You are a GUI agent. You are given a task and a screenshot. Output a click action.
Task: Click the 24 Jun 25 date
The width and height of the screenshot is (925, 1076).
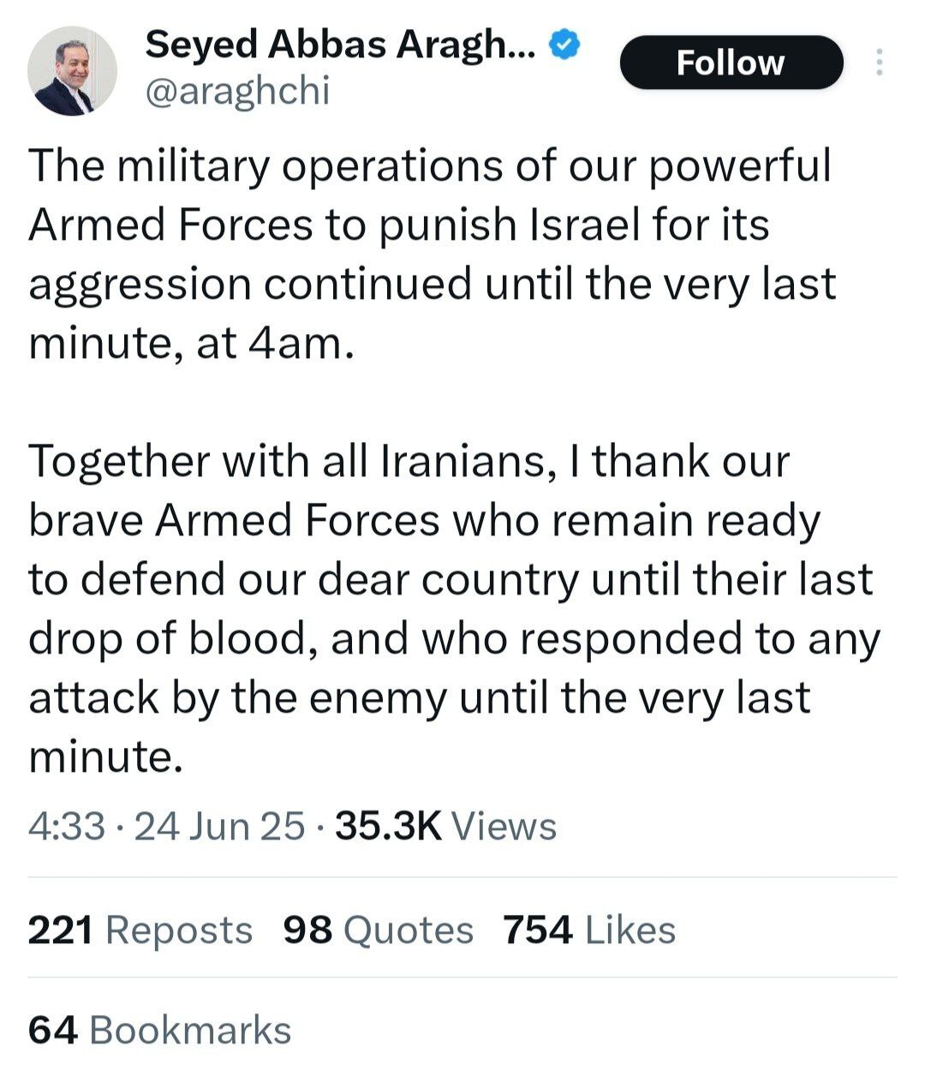[219, 826]
